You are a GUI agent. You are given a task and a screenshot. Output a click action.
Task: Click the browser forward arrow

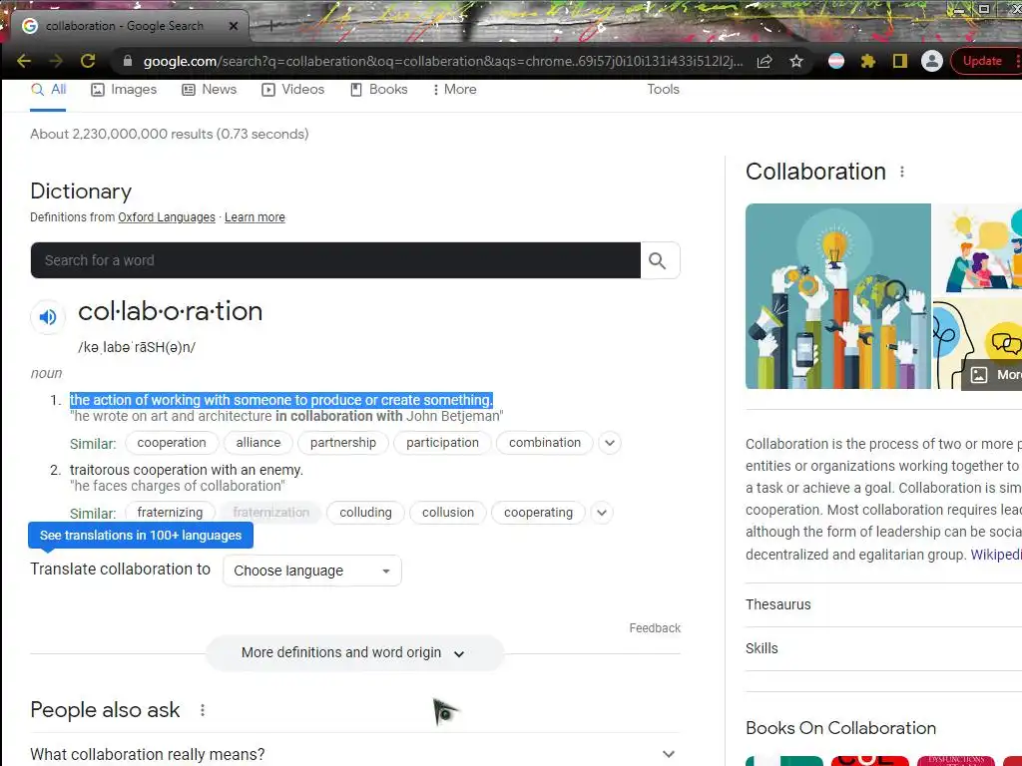pos(56,61)
